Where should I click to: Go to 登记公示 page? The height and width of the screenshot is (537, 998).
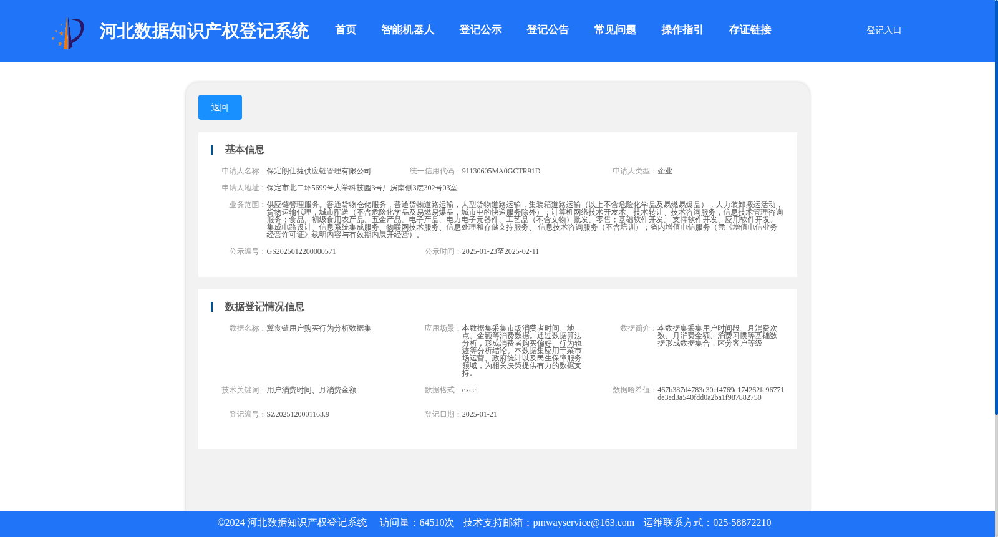tap(480, 30)
